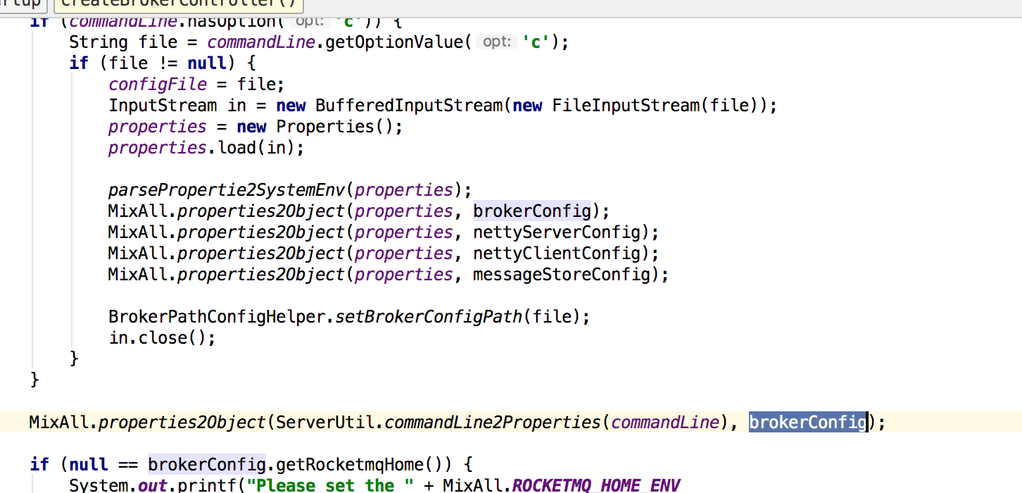Place the cursor on the in.close() statement

pos(161,338)
